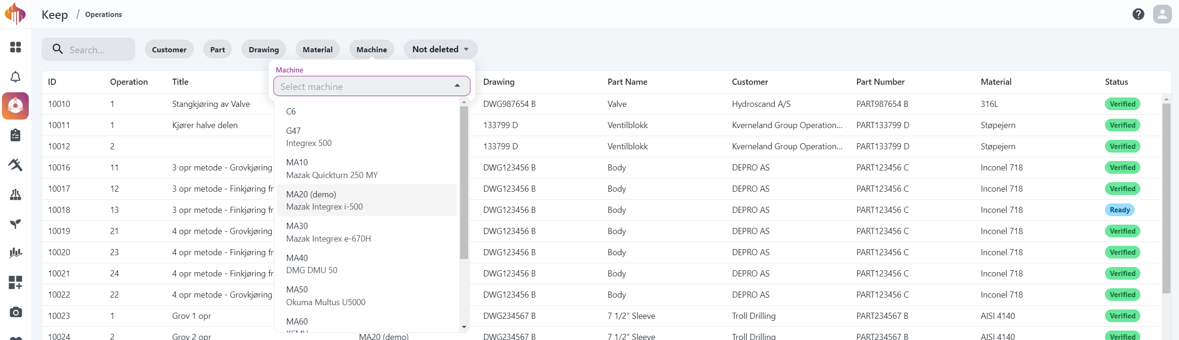Select material 316L cell
This screenshot has height=340, width=1179.
989,104
